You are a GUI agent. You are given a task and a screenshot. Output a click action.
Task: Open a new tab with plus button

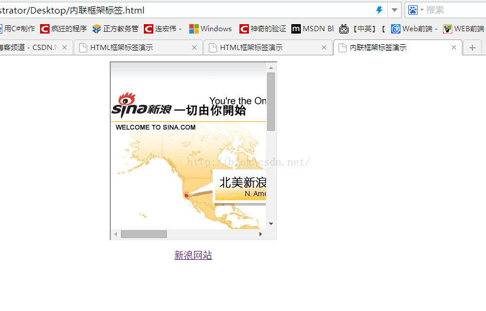472,48
